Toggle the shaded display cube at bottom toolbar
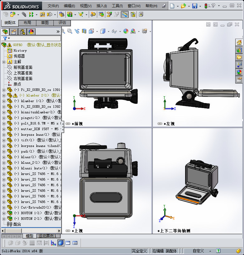The image size is (244, 255). [61, 243]
